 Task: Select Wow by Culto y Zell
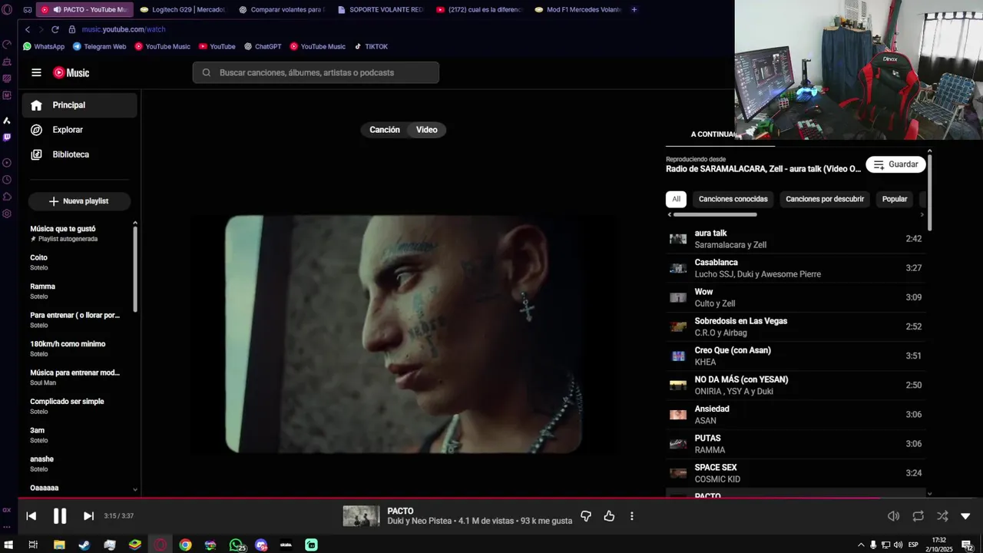(795, 297)
